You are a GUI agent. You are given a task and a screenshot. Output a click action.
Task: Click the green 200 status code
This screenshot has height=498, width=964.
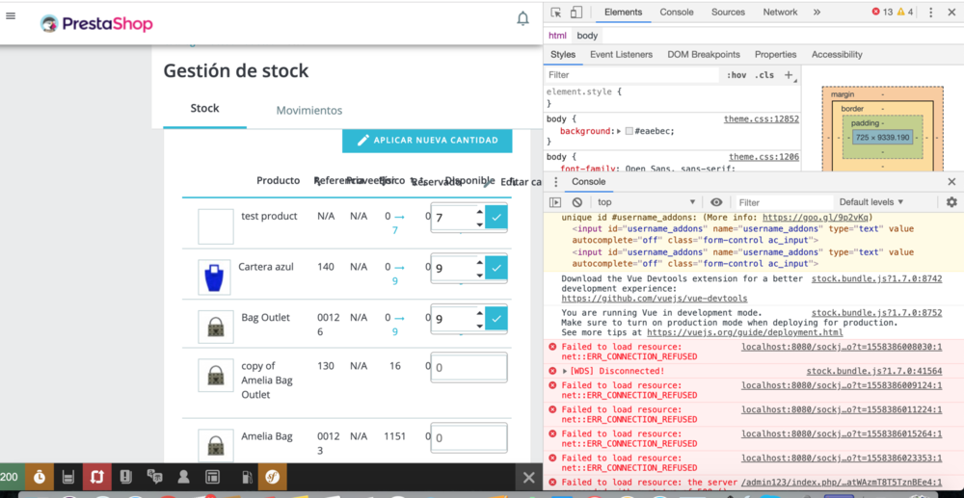point(10,477)
